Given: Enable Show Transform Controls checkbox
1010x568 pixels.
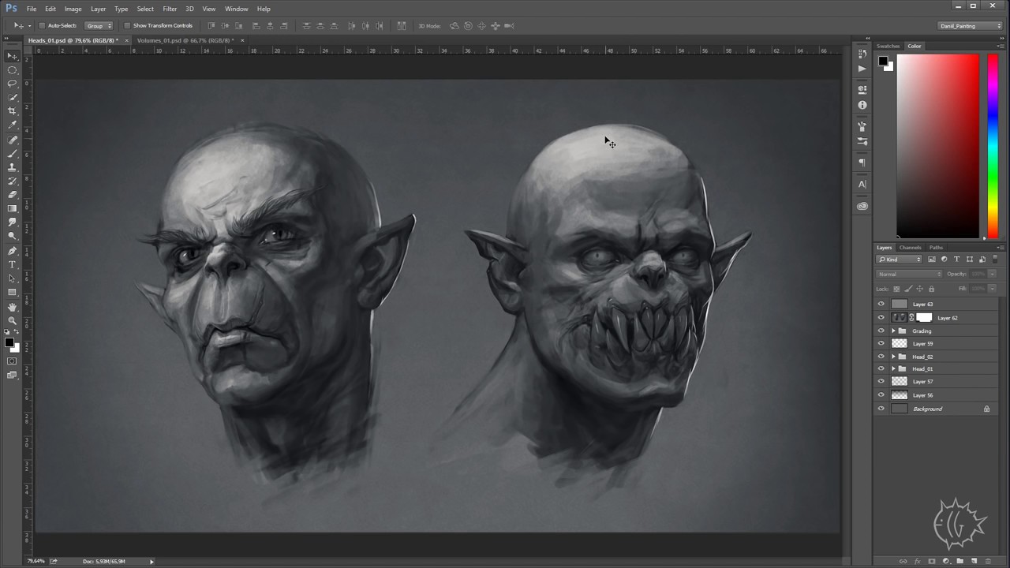Looking at the screenshot, I should (x=127, y=26).
